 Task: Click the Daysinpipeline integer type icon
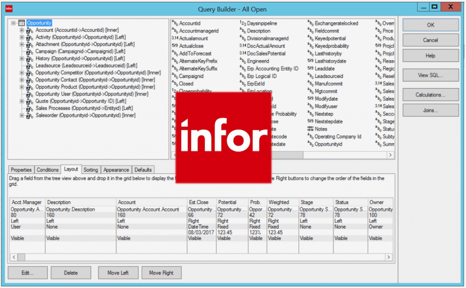click(x=243, y=23)
